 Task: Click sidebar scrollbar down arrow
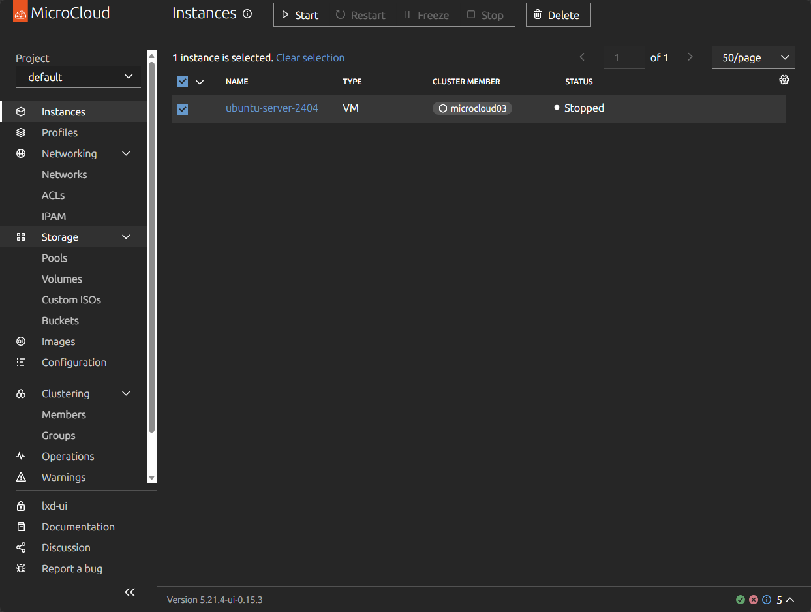pyautogui.click(x=152, y=478)
